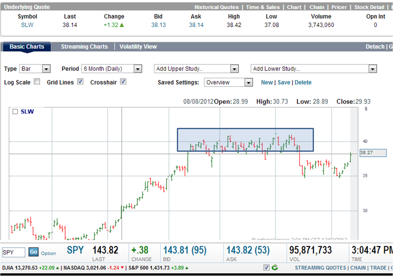Click the quote High value 38.42
This screenshot has width=393, height=276.
[234, 25]
